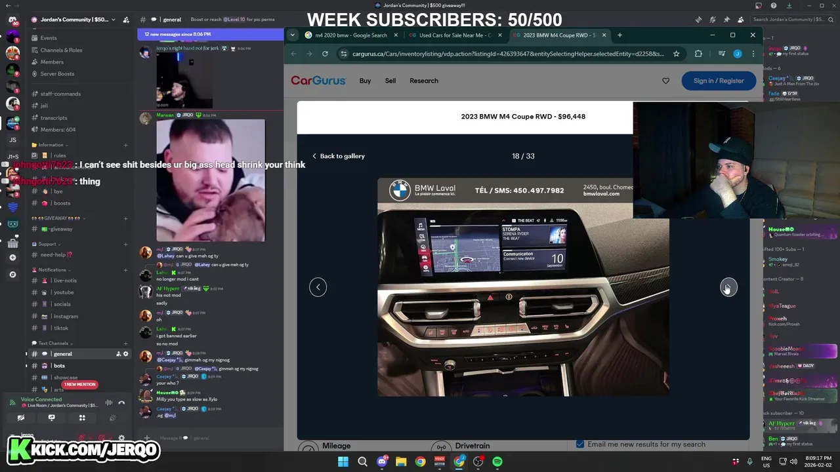Image resolution: width=840 pixels, height=472 pixels.
Task: Open Chrome extensions puzzle icon
Action: click(698, 54)
